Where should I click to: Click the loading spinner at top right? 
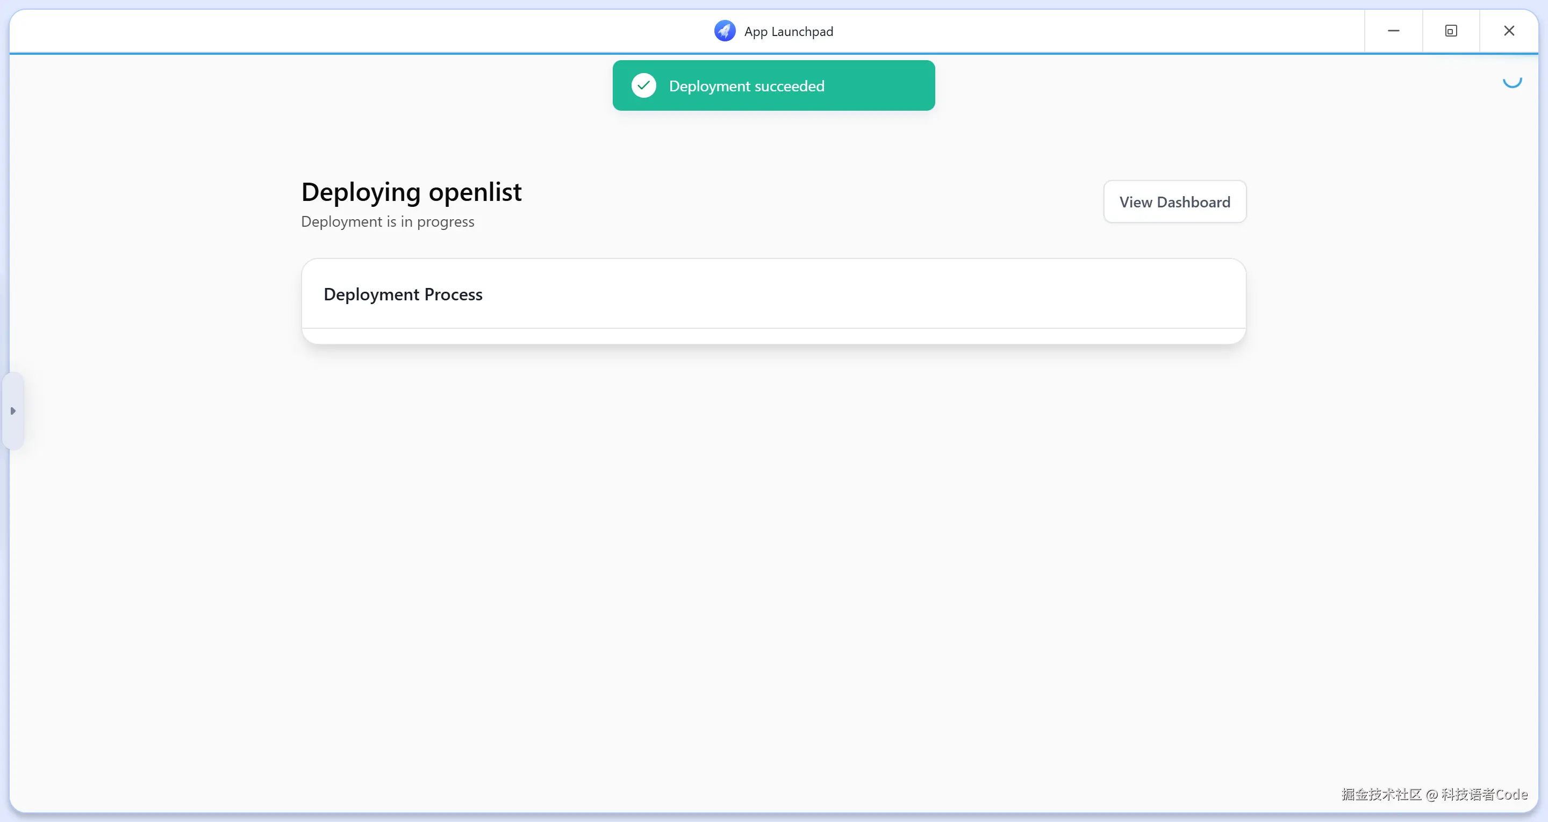[1512, 80]
